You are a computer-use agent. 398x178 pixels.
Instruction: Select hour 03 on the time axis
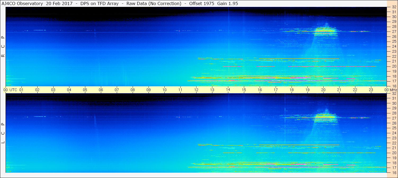53,90
